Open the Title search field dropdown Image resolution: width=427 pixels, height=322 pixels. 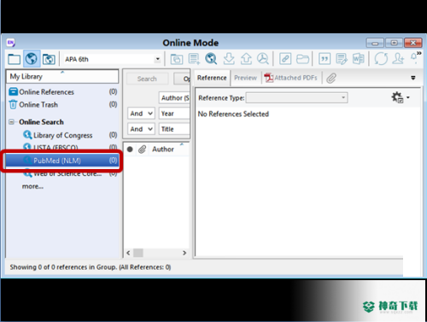click(174, 129)
